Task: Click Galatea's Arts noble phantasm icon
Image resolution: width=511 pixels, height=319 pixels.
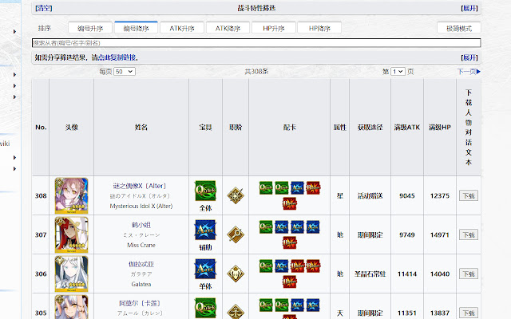Action: pos(205,269)
